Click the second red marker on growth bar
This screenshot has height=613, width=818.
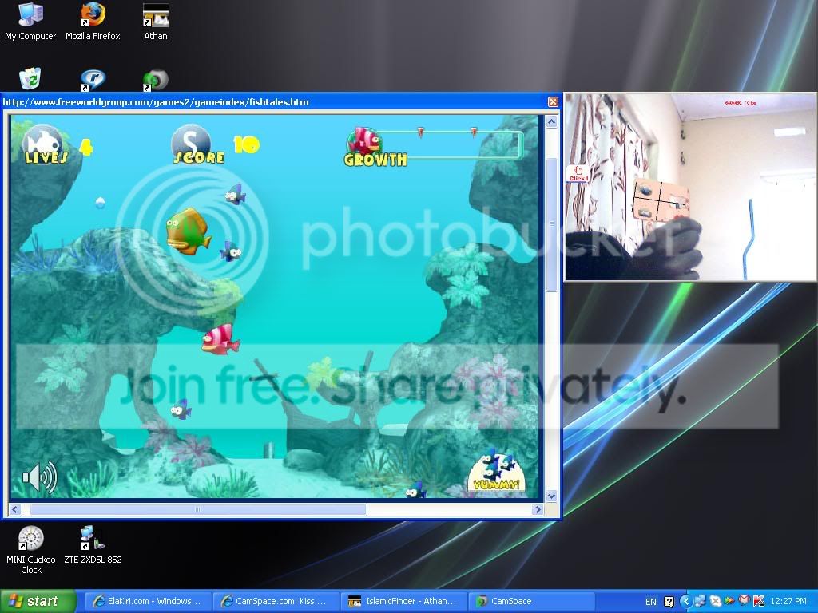tap(474, 132)
